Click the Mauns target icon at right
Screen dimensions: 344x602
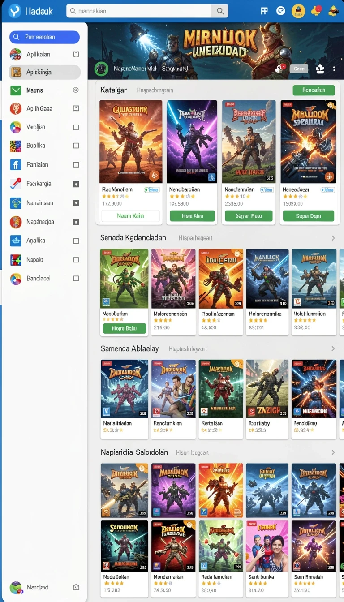point(76,90)
